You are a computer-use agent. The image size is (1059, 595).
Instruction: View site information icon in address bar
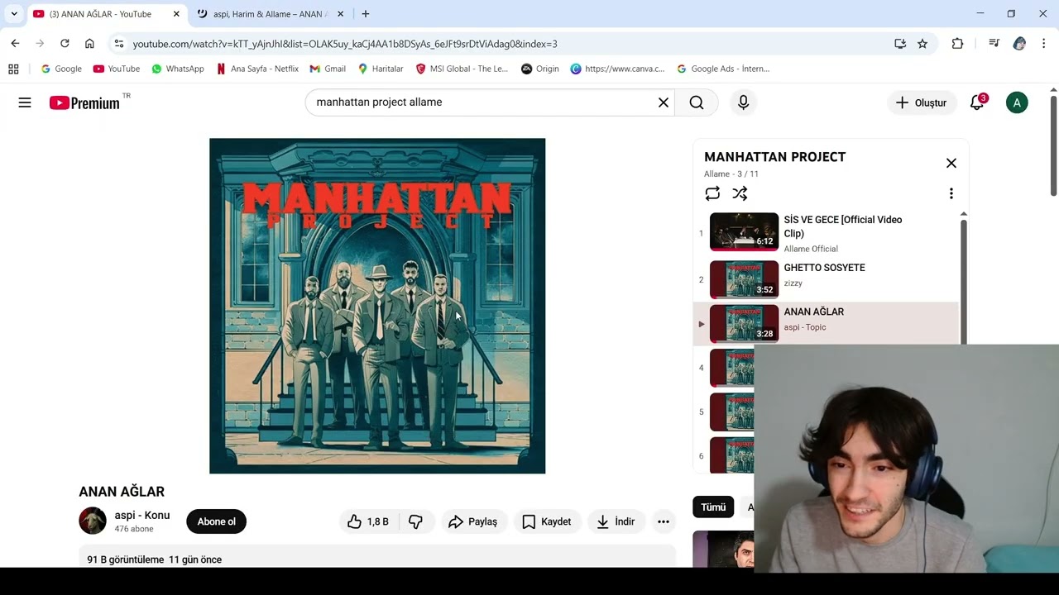[119, 44]
